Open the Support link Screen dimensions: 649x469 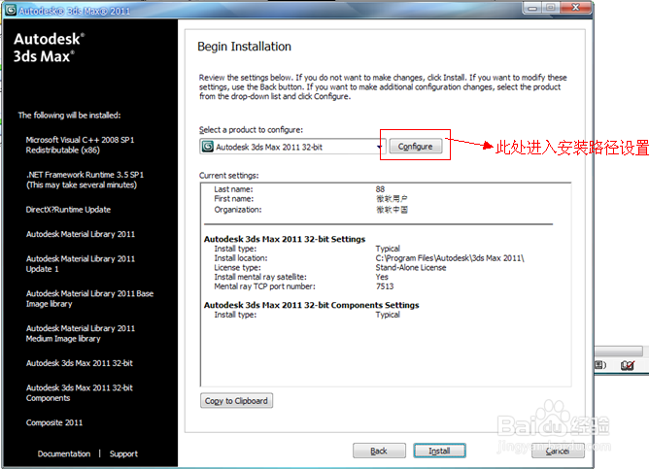tap(123, 453)
